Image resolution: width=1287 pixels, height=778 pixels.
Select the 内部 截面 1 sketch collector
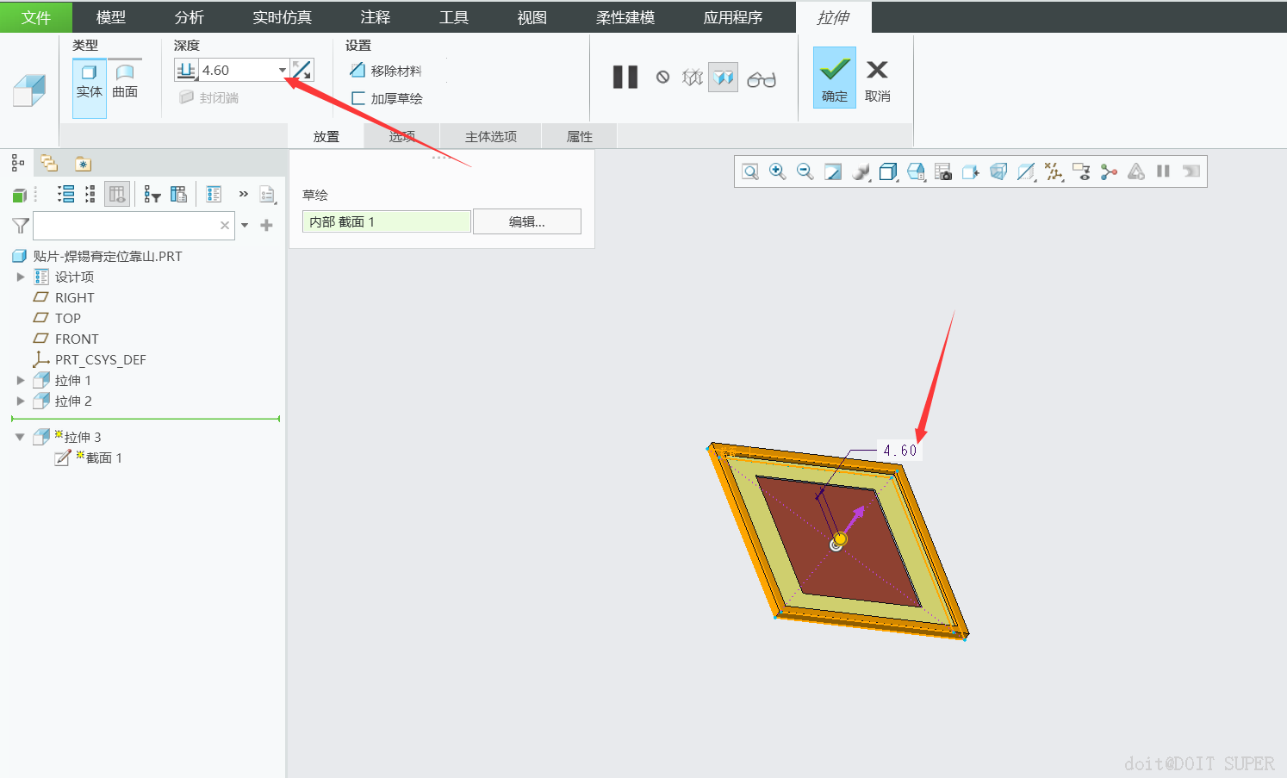(x=387, y=221)
